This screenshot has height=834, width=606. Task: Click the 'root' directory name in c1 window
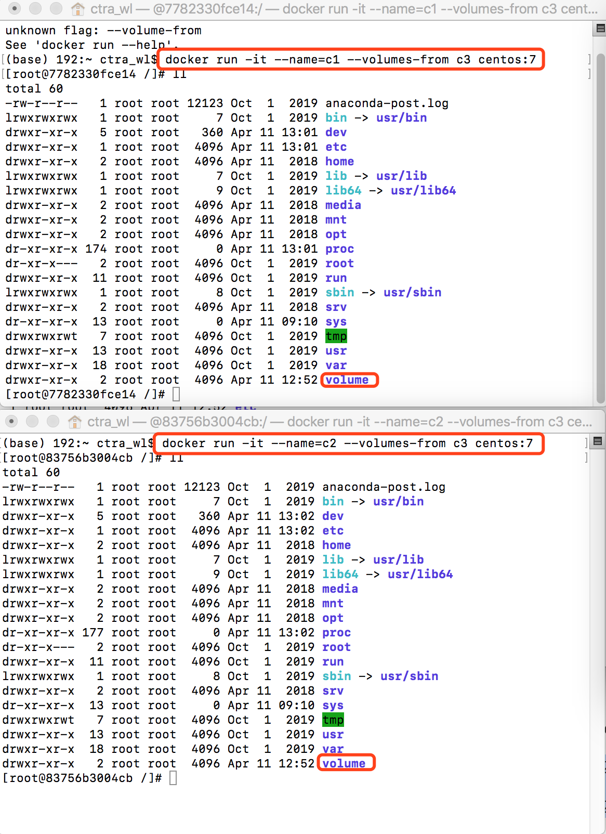340,264
